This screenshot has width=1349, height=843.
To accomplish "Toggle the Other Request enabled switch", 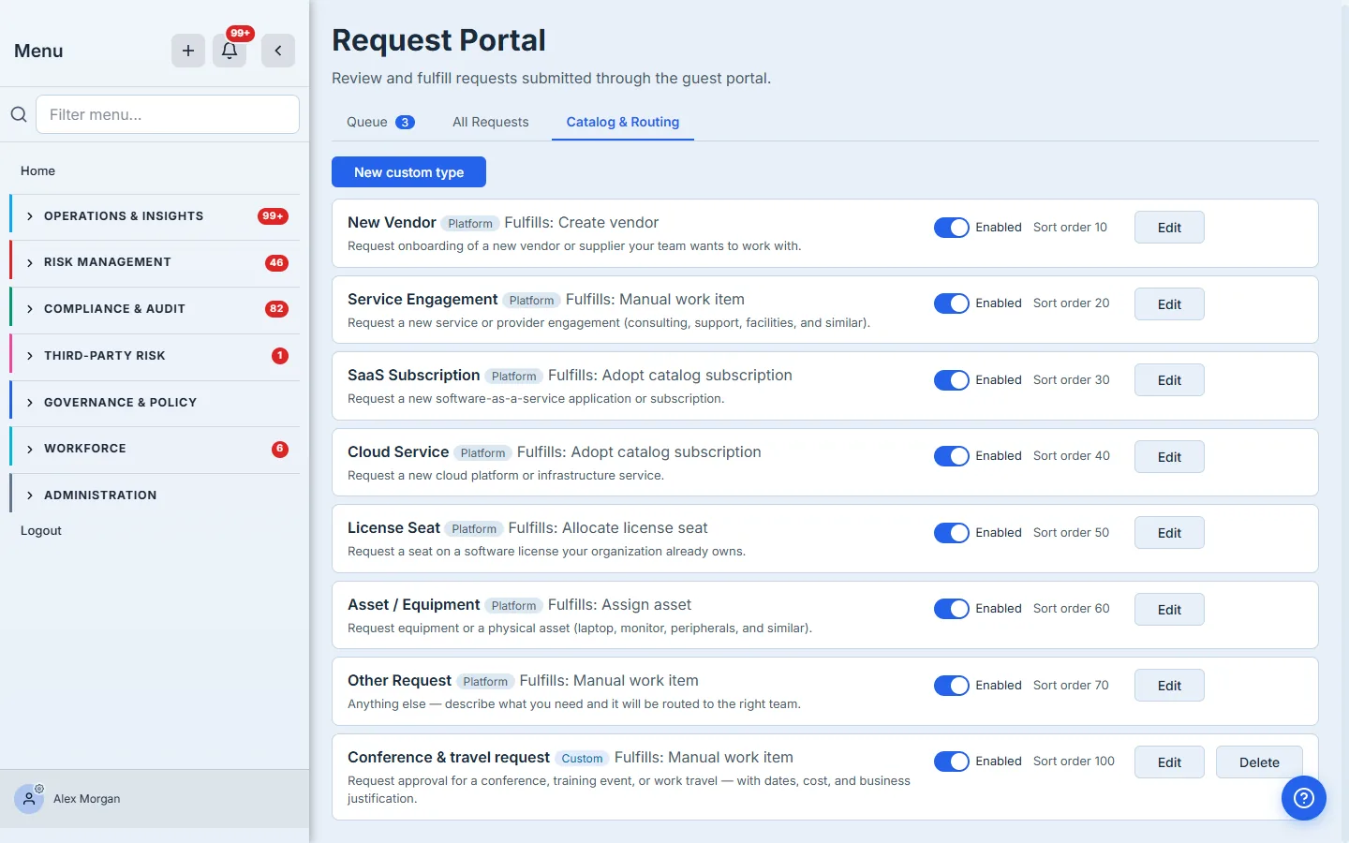I will [952, 686].
